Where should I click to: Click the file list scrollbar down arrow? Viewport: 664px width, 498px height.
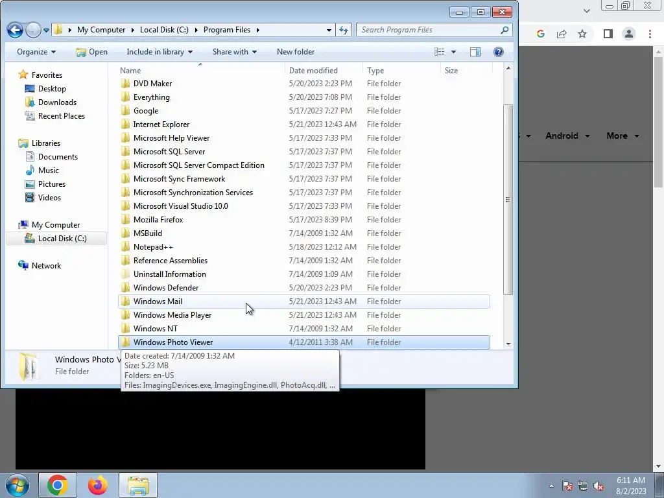click(508, 344)
